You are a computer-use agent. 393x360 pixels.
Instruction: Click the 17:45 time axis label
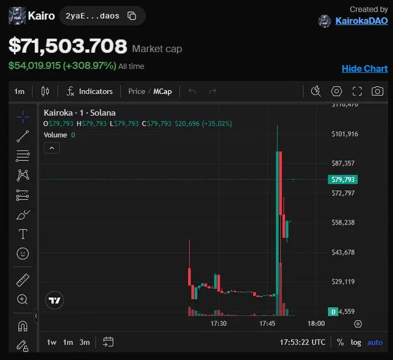pos(267,324)
